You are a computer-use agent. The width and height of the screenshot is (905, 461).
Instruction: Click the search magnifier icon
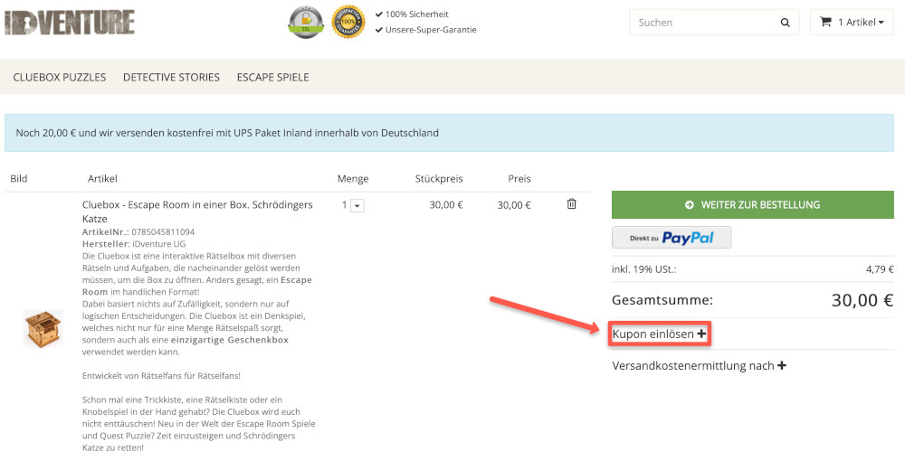pyautogui.click(x=785, y=23)
